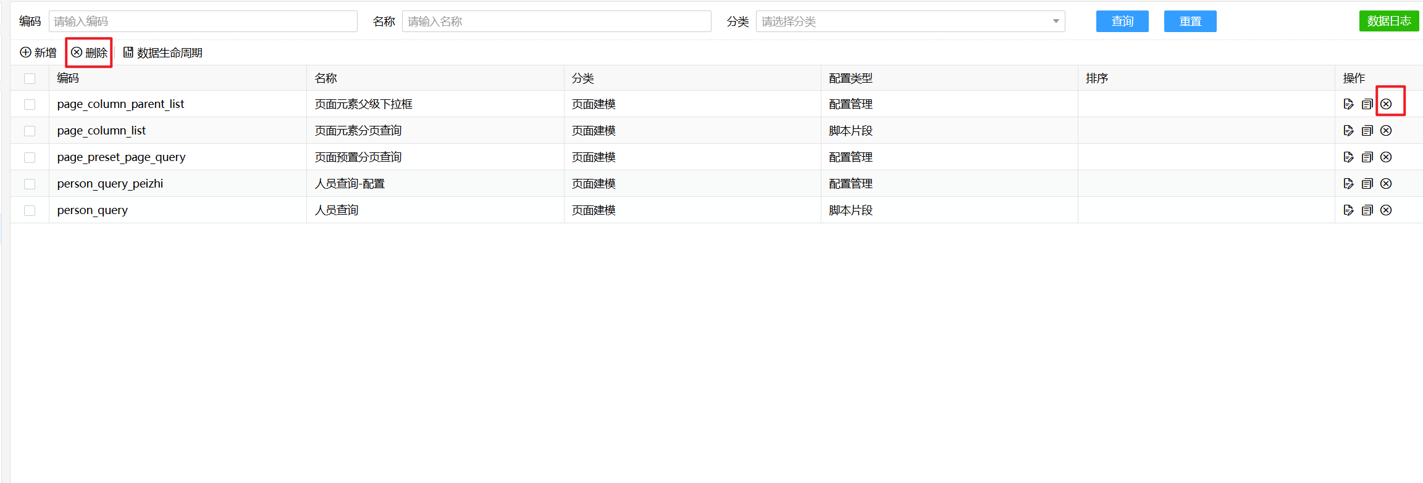Open the 分类 category dropdown
1423x483 pixels.
click(x=910, y=22)
